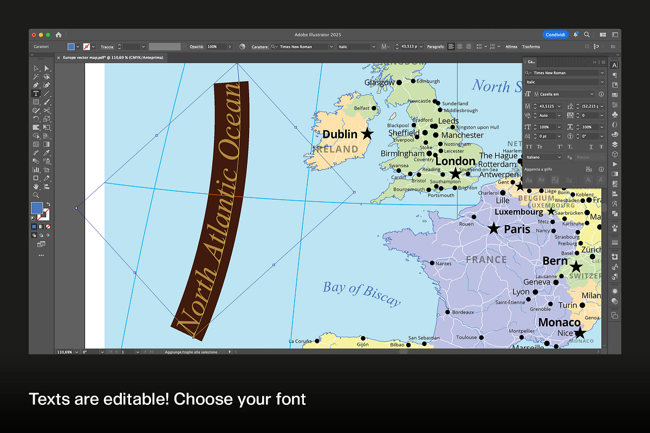The image size is (650, 433).
Task: Toggle All Caps in Character panel
Action: pyautogui.click(x=529, y=147)
